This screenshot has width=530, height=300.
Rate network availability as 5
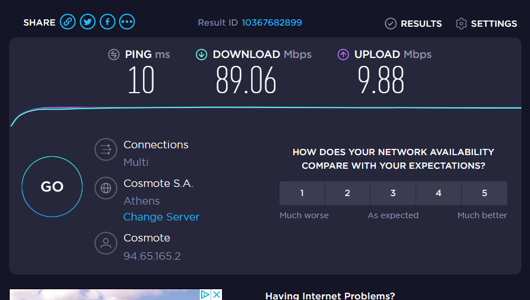tap(484, 193)
